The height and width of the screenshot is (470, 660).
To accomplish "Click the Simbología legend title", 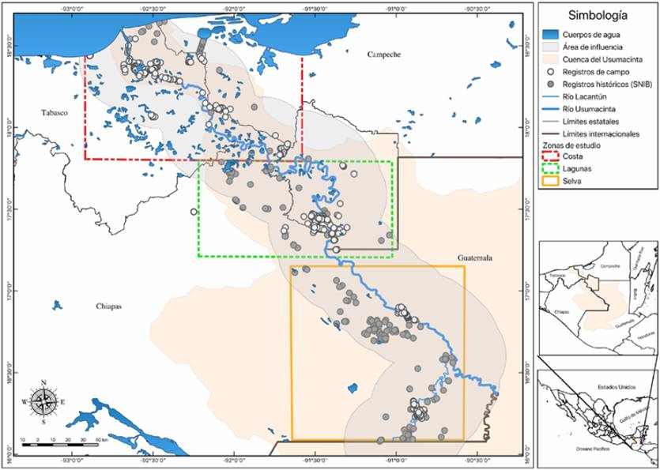I will pyautogui.click(x=598, y=16).
